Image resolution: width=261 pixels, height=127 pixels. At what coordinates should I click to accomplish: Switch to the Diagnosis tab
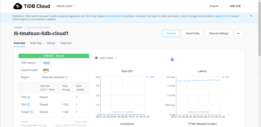click(66, 43)
